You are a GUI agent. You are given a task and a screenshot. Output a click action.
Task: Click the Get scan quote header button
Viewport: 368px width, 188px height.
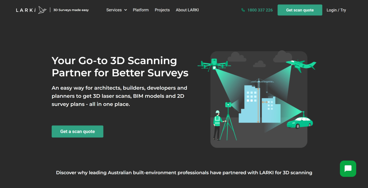pos(300,10)
